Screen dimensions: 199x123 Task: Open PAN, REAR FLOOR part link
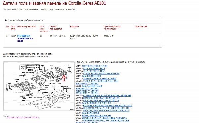(x=91, y=113)
